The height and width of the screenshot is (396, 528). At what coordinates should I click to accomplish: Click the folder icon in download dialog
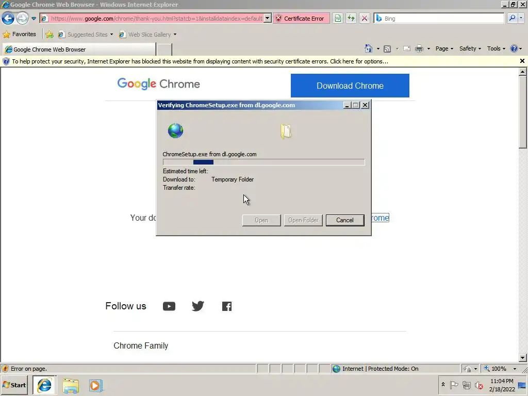[286, 131]
